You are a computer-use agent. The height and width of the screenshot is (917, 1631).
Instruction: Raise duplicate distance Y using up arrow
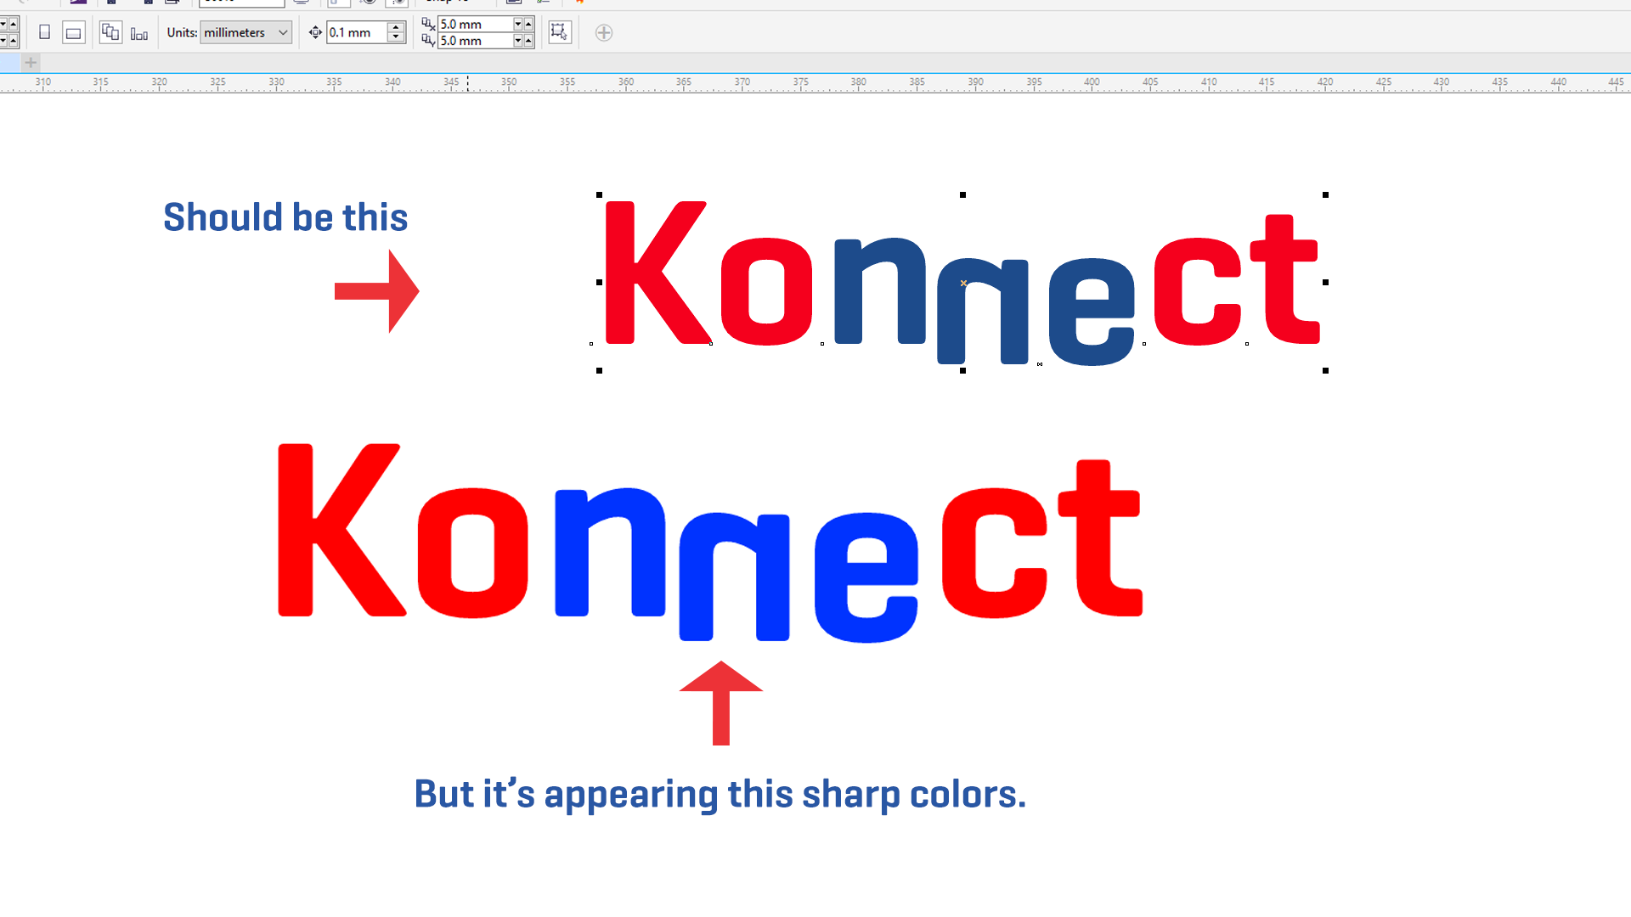[x=528, y=41]
